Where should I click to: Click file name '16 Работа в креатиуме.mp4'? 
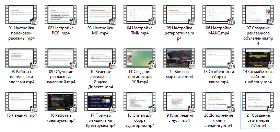[x=61, y=118]
